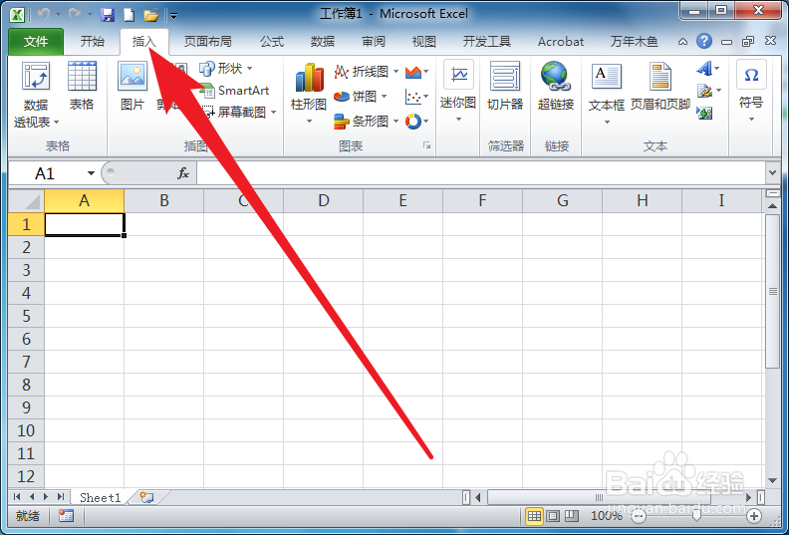Zoom in with the plus button

tap(754, 516)
